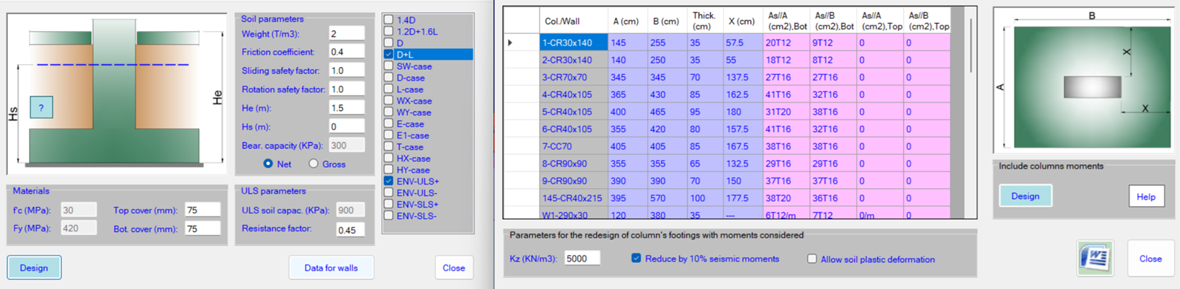Viewport: 1180px width, 289px height.
Task: Edit the Resistance factor field
Action: point(350,229)
